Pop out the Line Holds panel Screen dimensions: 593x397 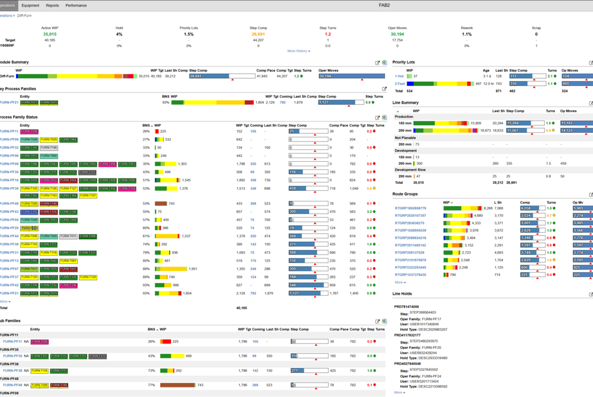pos(591,294)
